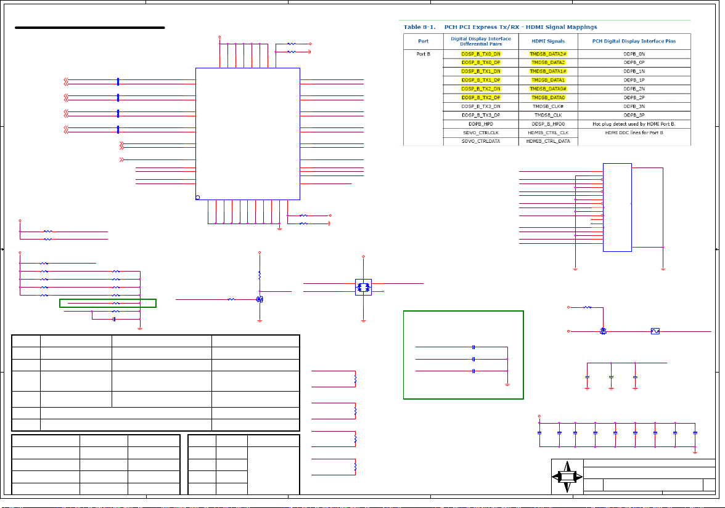
Task: Click highlighted cell DDSP_B_TX0_DN
Action: click(481, 54)
